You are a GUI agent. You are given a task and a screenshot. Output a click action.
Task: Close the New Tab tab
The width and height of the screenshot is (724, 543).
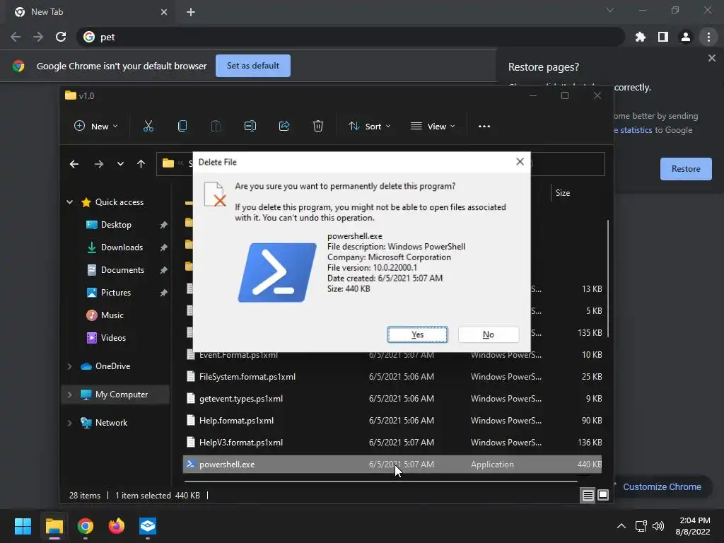[x=164, y=12]
